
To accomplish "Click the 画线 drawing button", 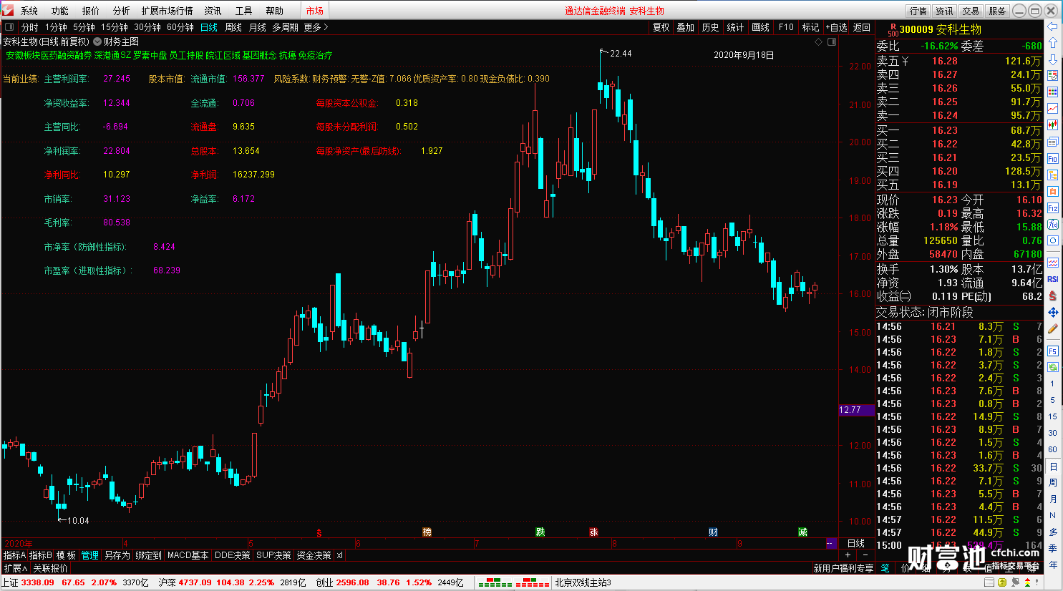I will click(761, 27).
